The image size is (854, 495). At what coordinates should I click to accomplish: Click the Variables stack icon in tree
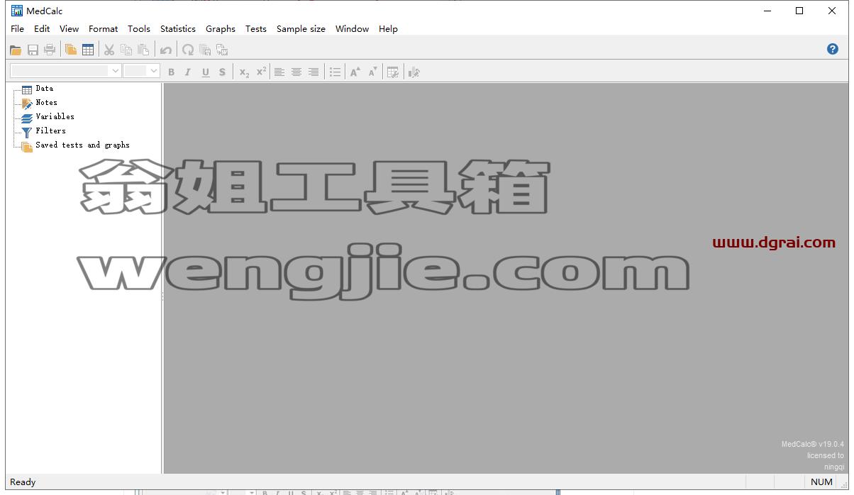(27, 118)
